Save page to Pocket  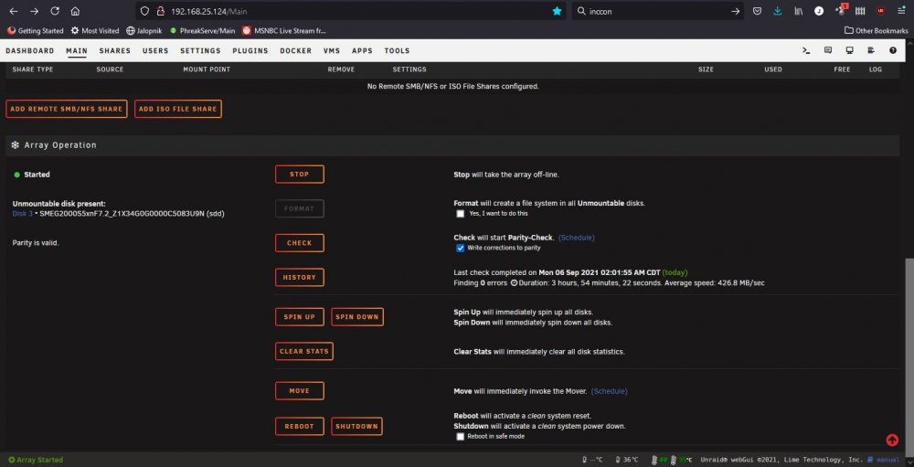757,11
